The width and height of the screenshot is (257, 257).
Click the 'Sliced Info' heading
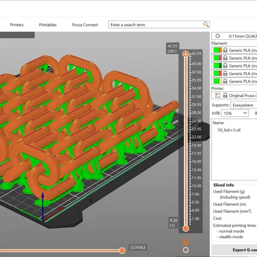click(224, 185)
